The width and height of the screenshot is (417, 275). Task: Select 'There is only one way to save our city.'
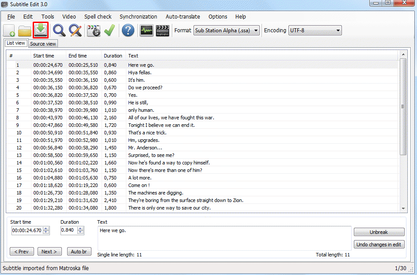tap(202, 208)
